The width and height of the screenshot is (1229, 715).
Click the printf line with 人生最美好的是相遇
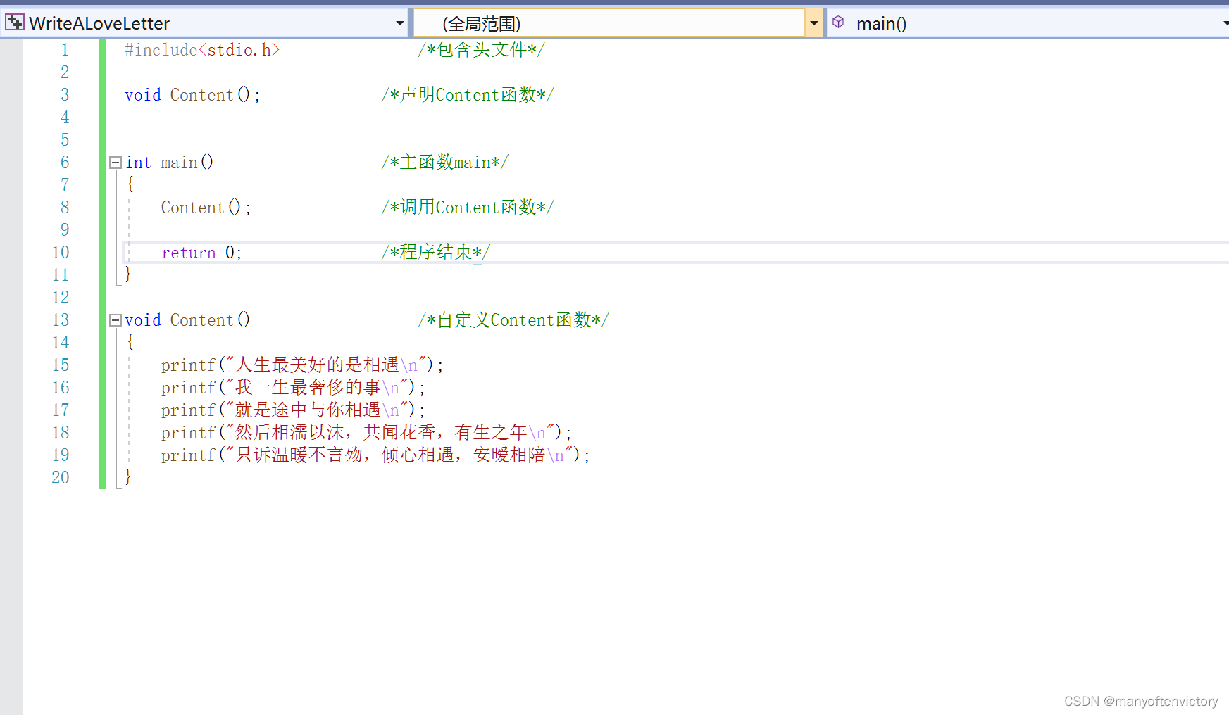[x=302, y=365]
